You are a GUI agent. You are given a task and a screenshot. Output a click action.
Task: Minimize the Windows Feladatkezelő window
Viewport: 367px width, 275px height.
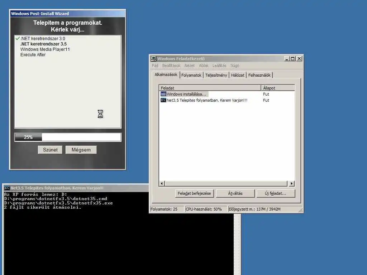[x=287, y=58]
